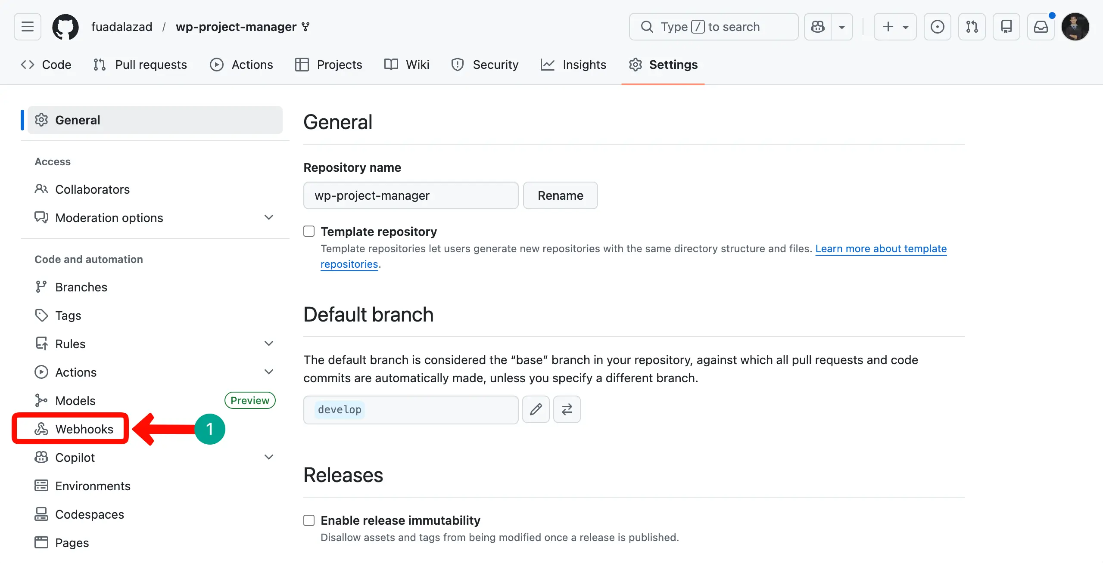Open the GitHub home via the octocat logo
This screenshot has width=1103, height=563.
pos(65,27)
